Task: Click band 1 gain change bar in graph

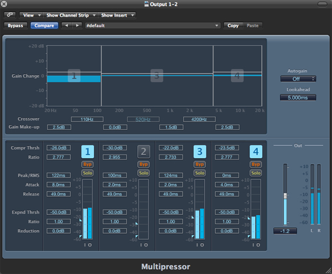Action: point(74,79)
